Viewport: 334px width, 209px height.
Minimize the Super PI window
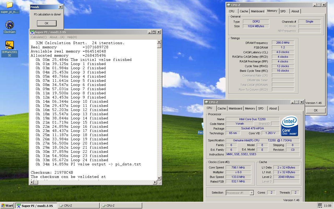[150, 32]
